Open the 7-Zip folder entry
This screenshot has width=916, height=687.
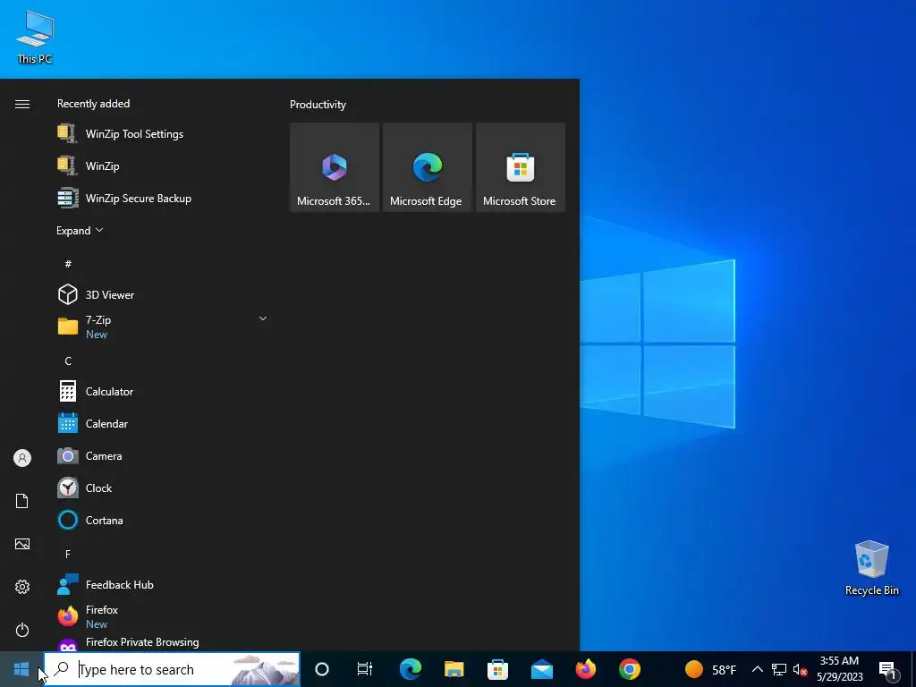pyautogui.click(x=164, y=327)
